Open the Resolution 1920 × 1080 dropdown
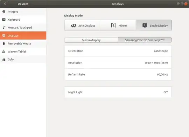Viewport: 189px width, 137px height. pos(118,63)
